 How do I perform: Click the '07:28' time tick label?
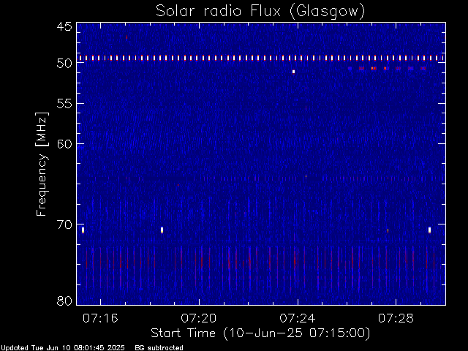tap(396, 318)
